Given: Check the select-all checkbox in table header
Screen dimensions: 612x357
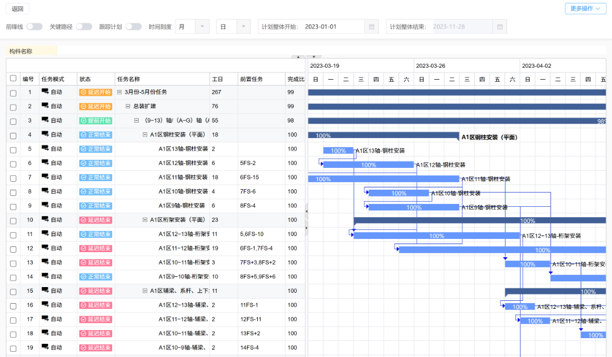Looking at the screenshot, I should pos(13,79).
